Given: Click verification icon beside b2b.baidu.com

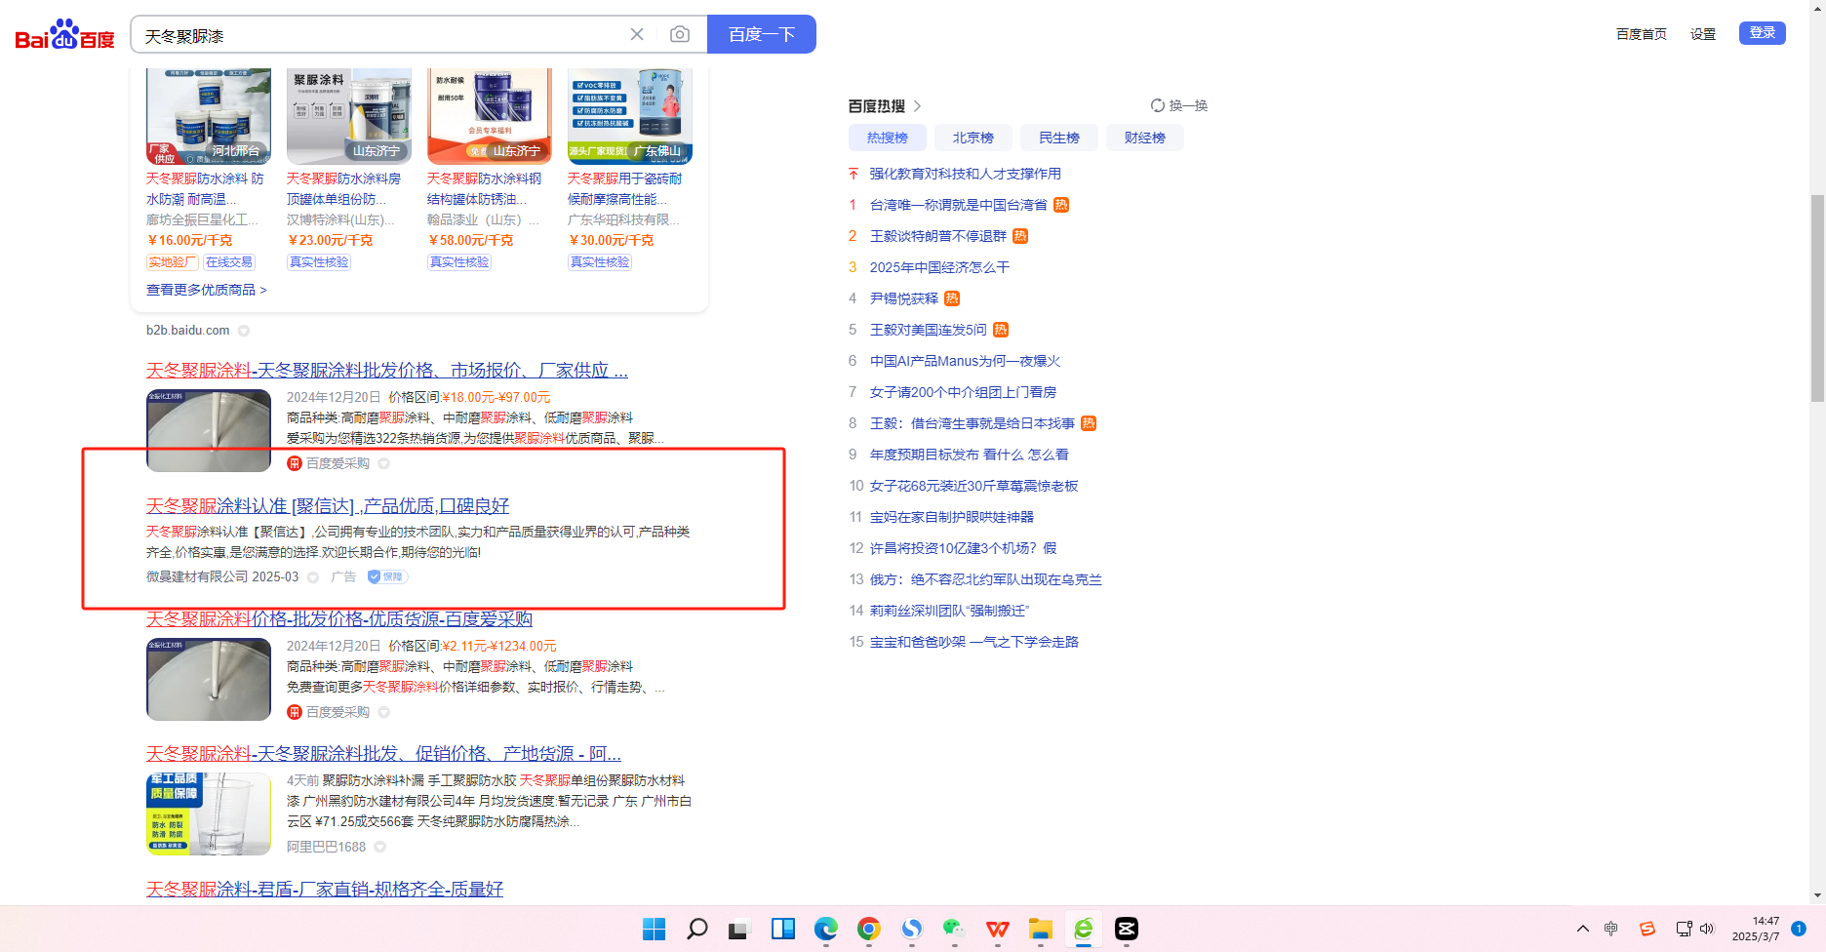Looking at the screenshot, I should 244,331.
